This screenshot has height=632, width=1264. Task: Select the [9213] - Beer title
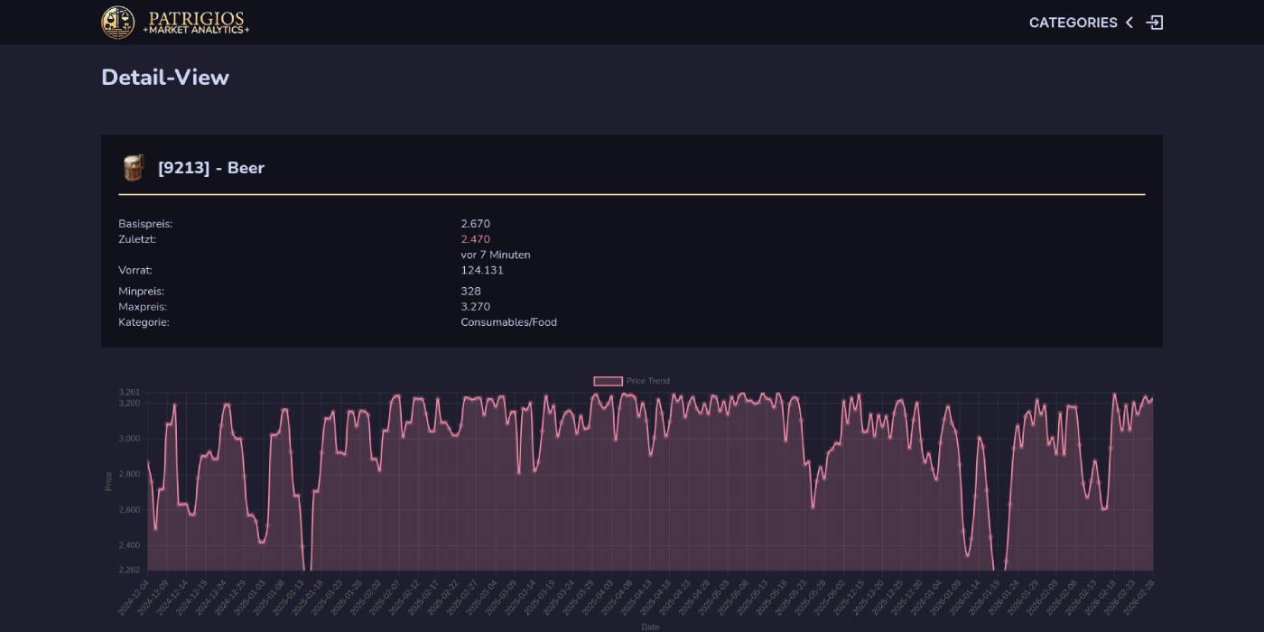pos(209,167)
